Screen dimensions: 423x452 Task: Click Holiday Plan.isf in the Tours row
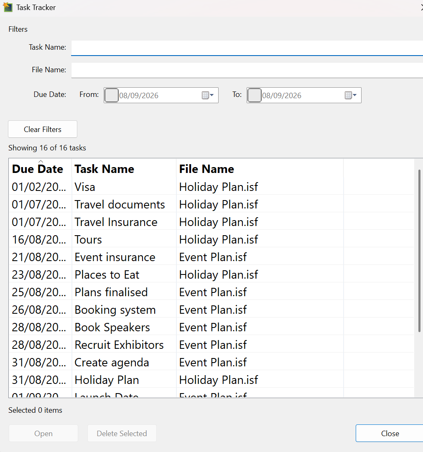[219, 240]
